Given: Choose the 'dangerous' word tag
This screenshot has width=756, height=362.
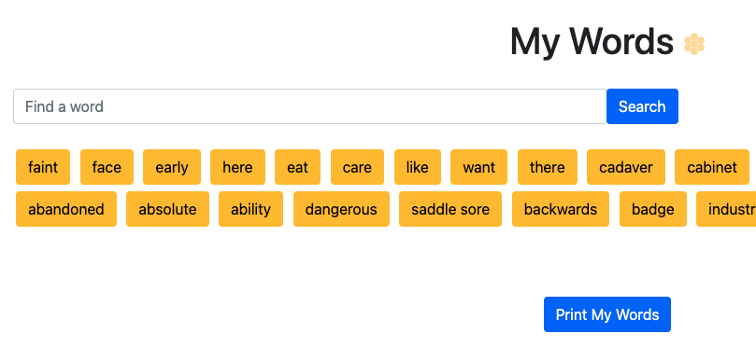Looking at the screenshot, I should pos(341,209).
